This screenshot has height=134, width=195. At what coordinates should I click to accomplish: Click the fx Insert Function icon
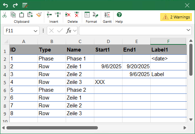click(69, 31)
